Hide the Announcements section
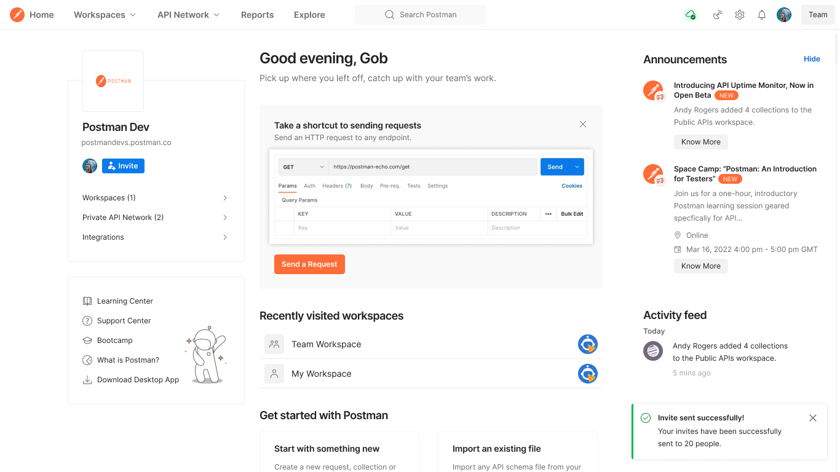Screen dimensions: 840x472 coord(812,59)
